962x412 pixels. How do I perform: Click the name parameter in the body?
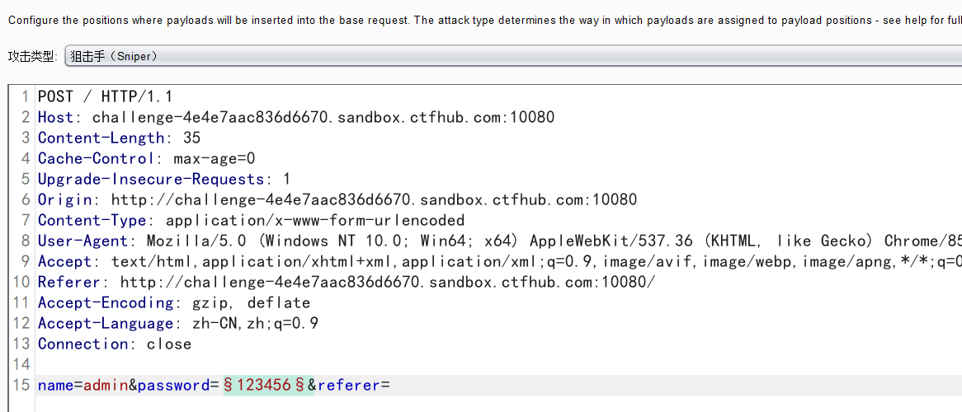(56, 386)
